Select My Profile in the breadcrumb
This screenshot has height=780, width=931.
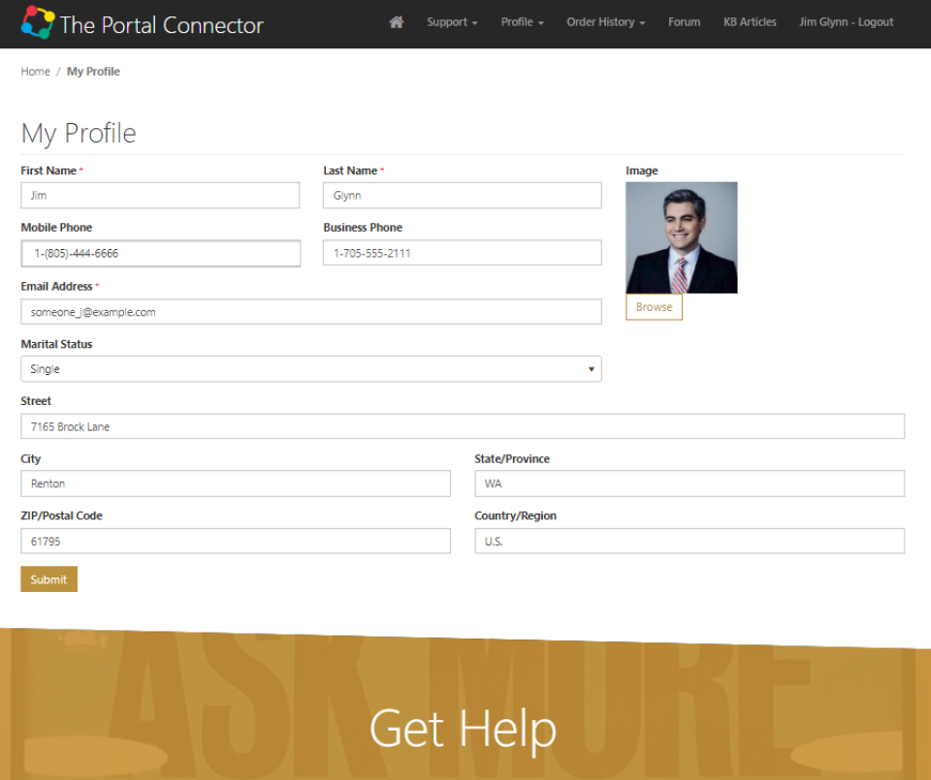tap(93, 71)
